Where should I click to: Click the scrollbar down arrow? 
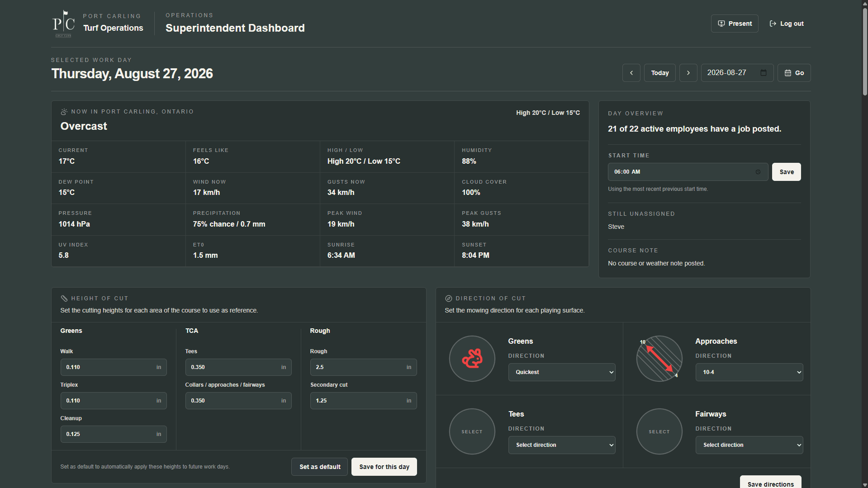865,485
